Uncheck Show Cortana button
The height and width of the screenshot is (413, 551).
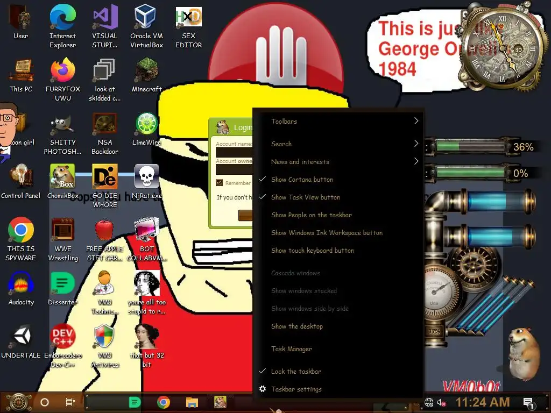(x=339, y=180)
